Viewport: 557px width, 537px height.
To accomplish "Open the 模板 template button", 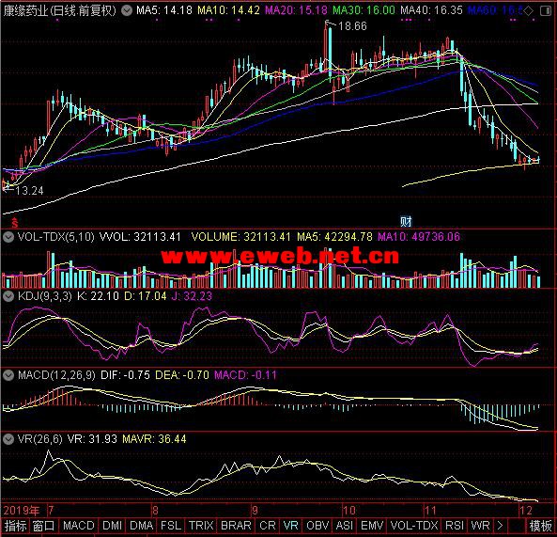I will tap(541, 526).
